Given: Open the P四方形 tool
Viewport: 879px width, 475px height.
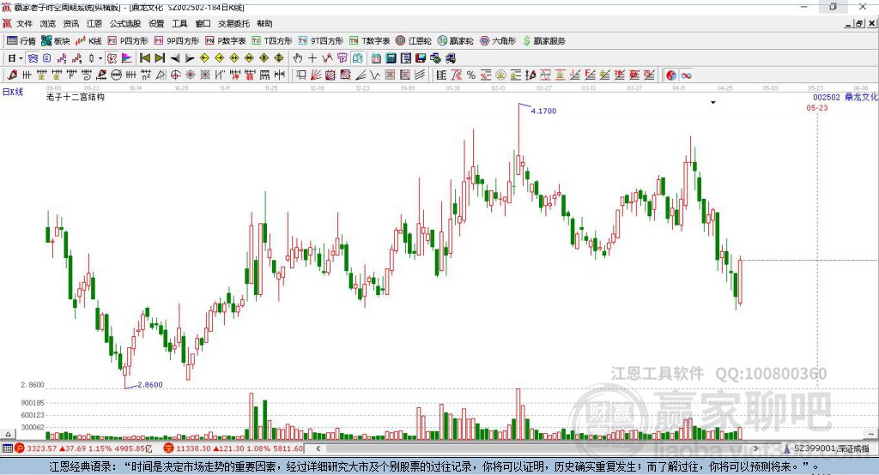Looking at the screenshot, I should coord(128,41).
